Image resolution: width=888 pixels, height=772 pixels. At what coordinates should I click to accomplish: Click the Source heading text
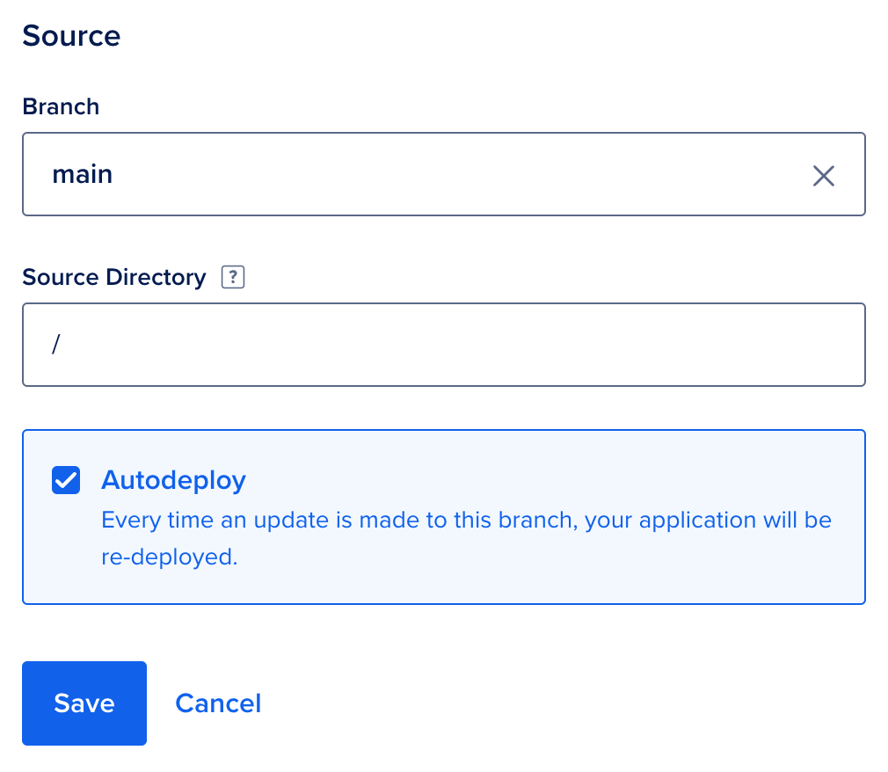[x=71, y=36]
